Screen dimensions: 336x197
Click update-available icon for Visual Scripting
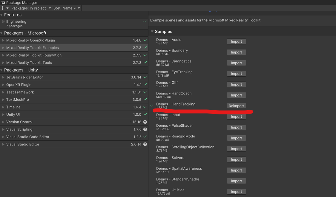coord(145,129)
